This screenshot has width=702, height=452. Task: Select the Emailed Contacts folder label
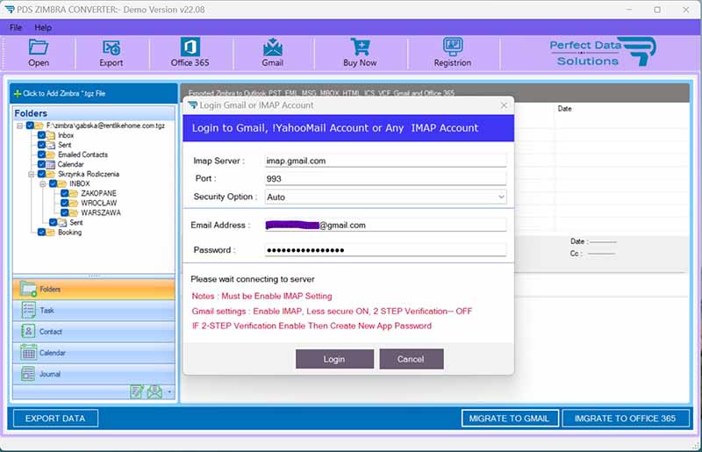pyautogui.click(x=82, y=154)
